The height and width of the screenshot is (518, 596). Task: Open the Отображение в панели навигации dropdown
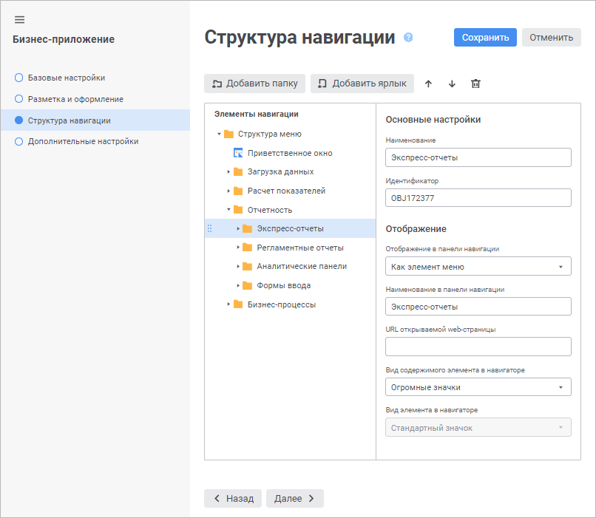[478, 267]
